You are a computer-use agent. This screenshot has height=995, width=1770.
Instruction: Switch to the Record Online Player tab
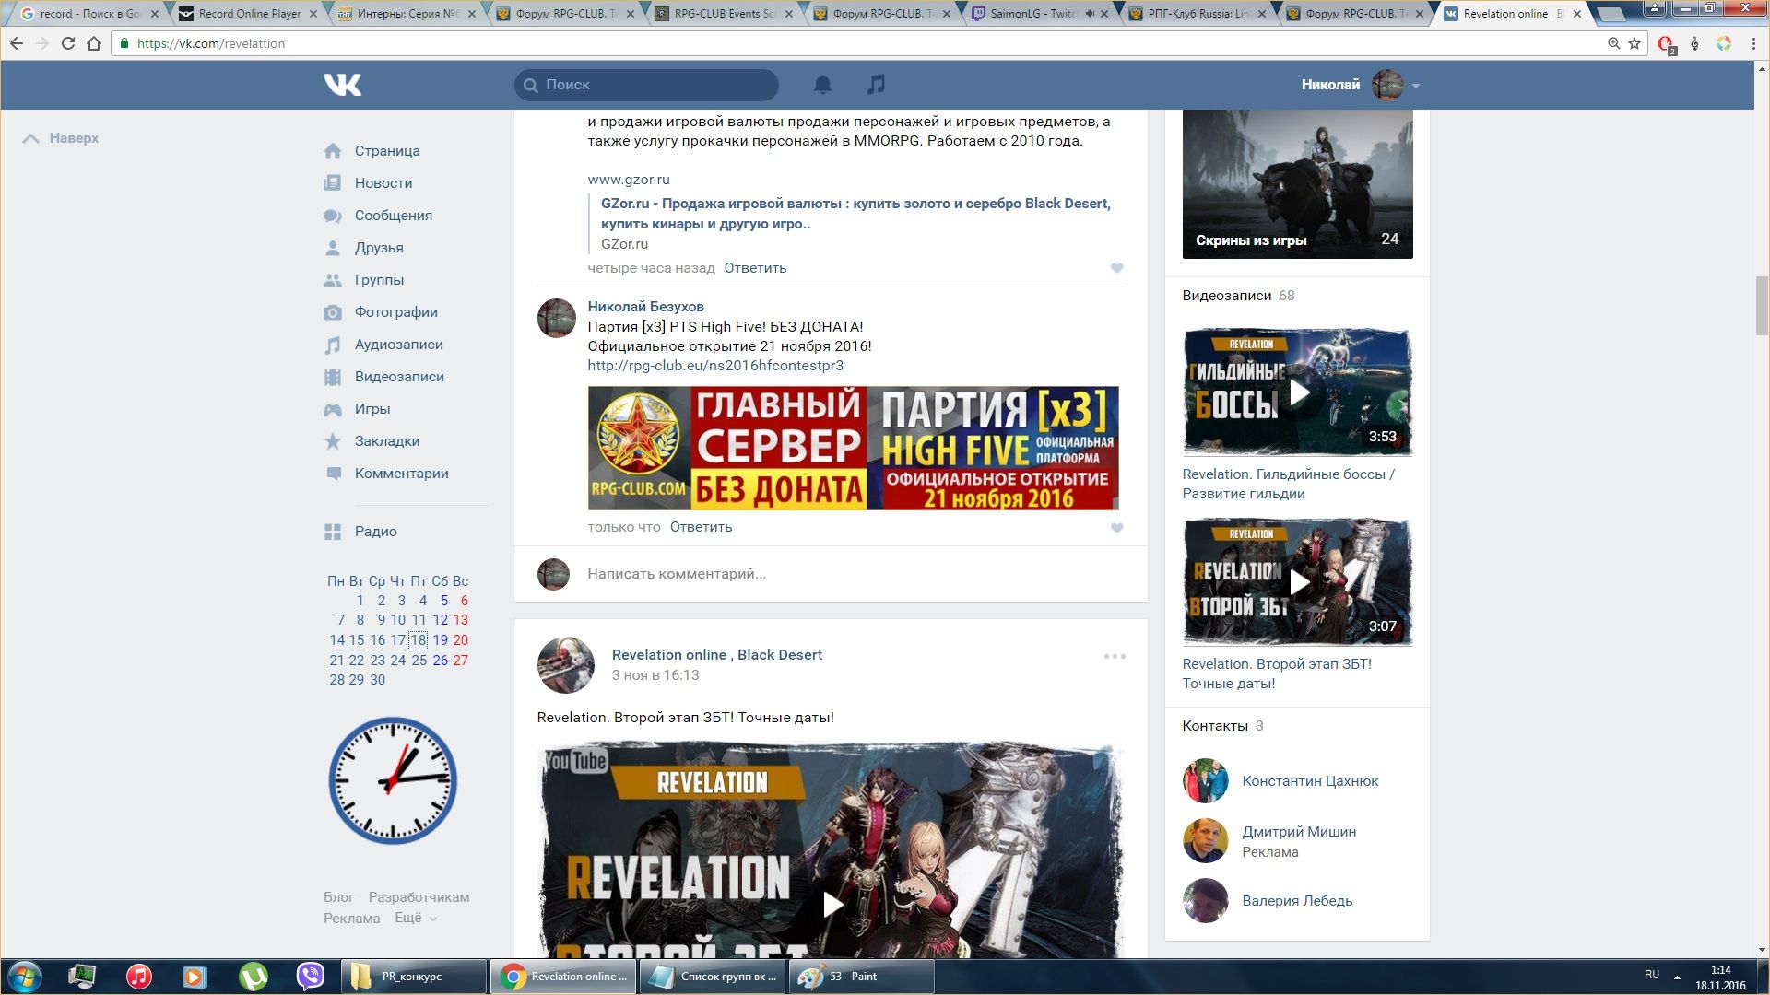point(250,14)
